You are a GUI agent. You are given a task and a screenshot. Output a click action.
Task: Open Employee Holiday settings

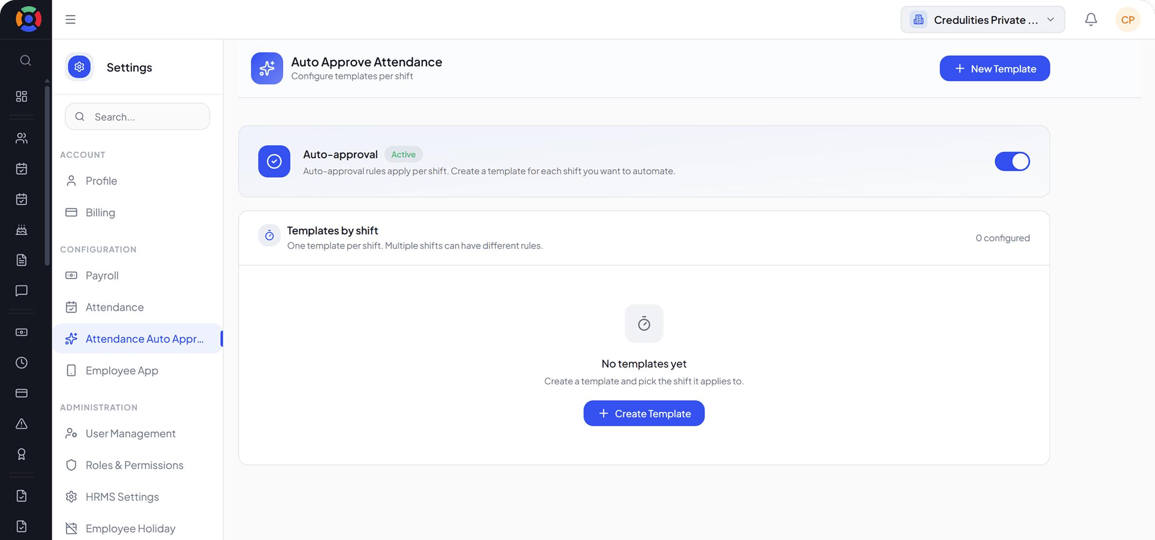pos(137,528)
